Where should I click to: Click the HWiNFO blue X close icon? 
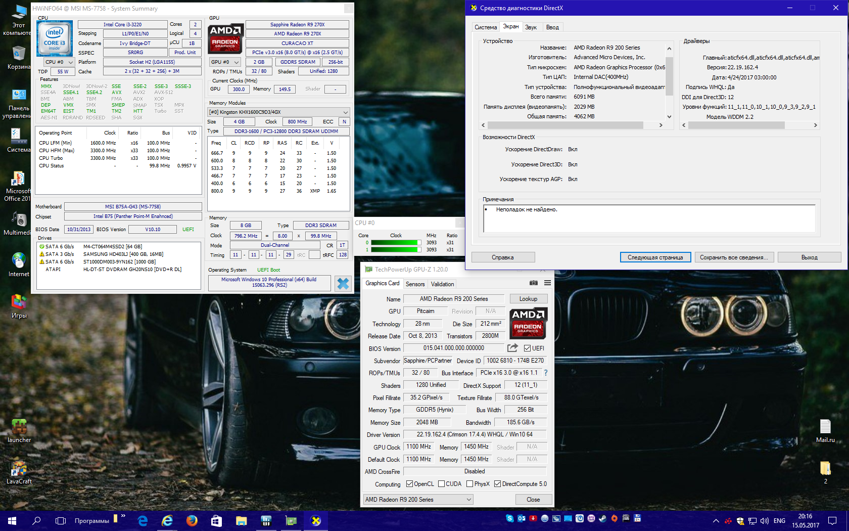(343, 284)
